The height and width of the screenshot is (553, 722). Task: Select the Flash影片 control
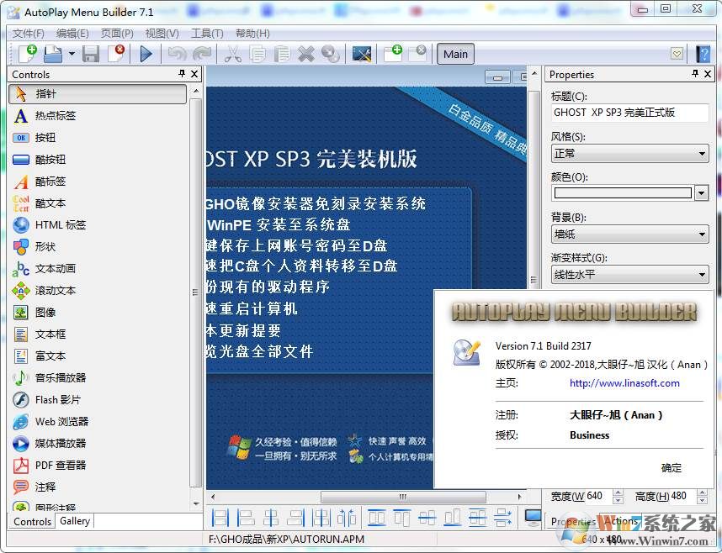[x=52, y=399]
